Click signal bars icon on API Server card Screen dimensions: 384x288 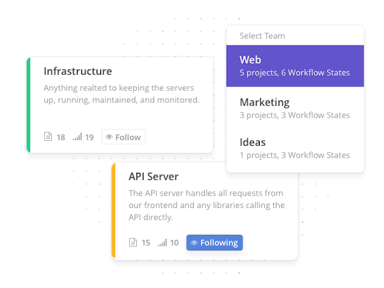coord(162,243)
